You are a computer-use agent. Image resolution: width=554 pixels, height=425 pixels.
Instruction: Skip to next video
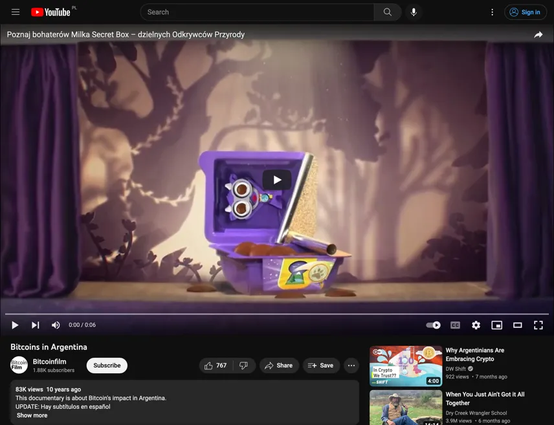[36, 325]
